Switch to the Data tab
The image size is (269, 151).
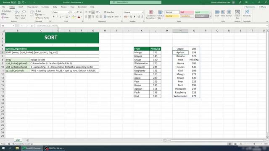(x=55, y=7)
